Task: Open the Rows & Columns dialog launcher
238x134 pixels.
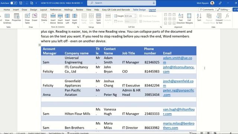Action: tap(78, 27)
